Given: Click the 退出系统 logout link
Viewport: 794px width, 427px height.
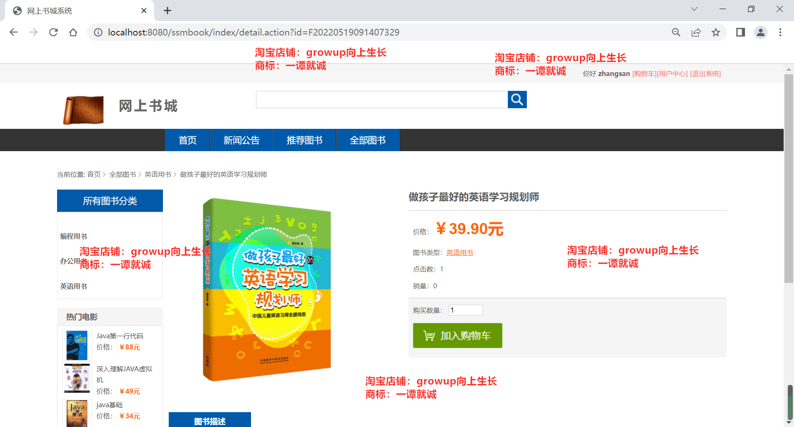Looking at the screenshot, I should (706, 74).
